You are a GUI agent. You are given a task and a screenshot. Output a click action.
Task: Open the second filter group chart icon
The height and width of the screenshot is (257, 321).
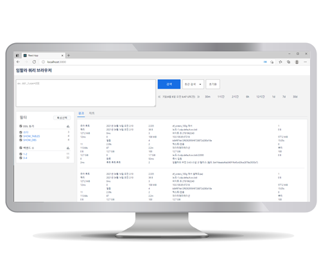[68, 148]
